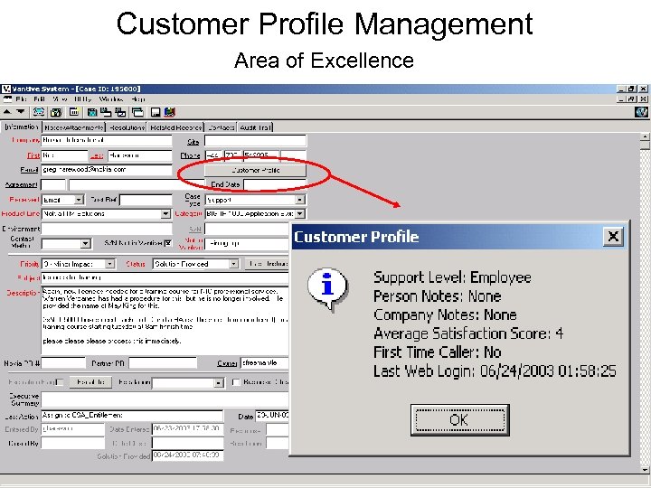The width and height of the screenshot is (651, 488).
Task: Click into the Company input field
Action: [107, 141]
